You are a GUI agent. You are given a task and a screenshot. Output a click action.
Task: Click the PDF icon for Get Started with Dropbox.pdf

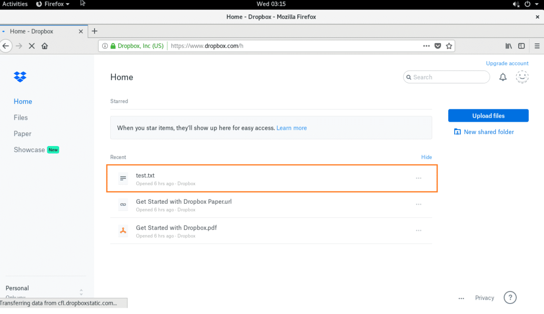click(x=123, y=230)
